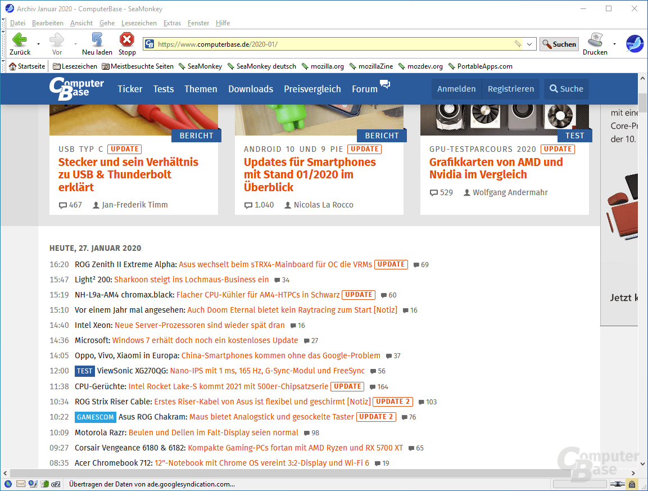Screen dimensions: 648x491
Task: Click the security lock icon in the status bar
Action: 632,484
